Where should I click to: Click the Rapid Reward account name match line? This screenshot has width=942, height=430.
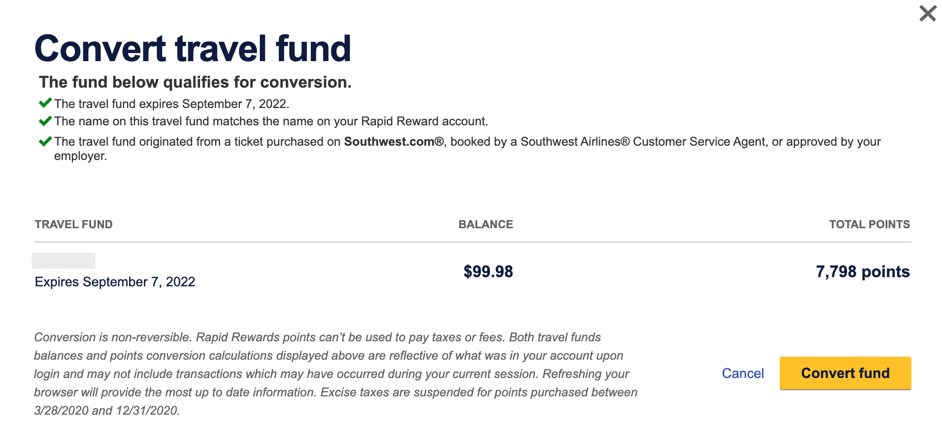click(271, 121)
